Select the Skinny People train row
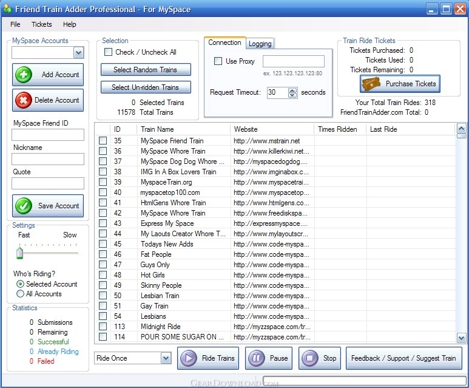This screenshot has height=388, width=469. (275, 285)
